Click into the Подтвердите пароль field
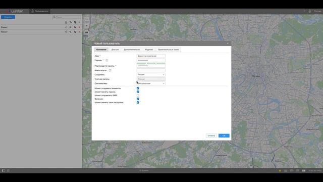 pyautogui.click(x=151, y=66)
